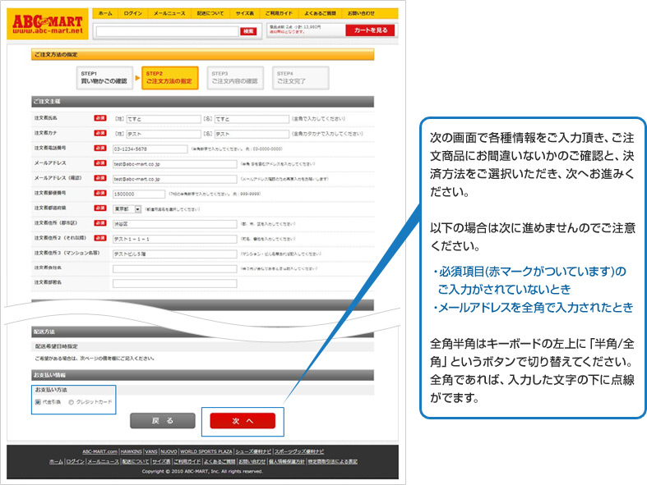The width and height of the screenshot is (647, 485).
Task: Open ホーム in the top navigation bar
Action: (x=105, y=14)
